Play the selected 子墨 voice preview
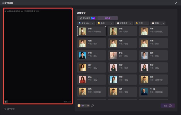The width and height of the screenshot is (181, 115). 82,31
